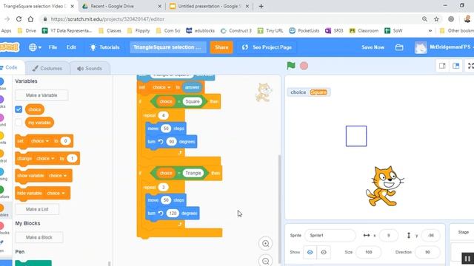Screen dimensions: 474x266
Task: Open Tutorials
Action: [105, 47]
